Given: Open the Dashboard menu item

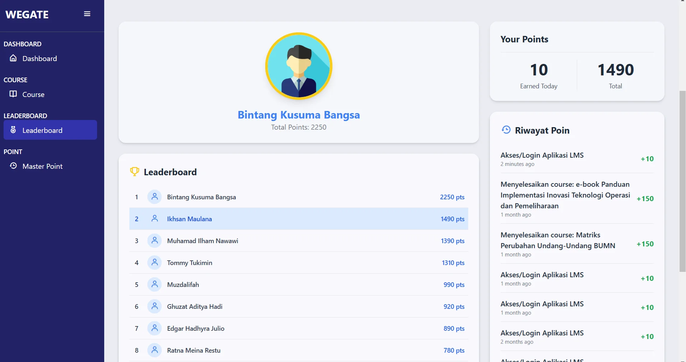Looking at the screenshot, I should (x=40, y=59).
